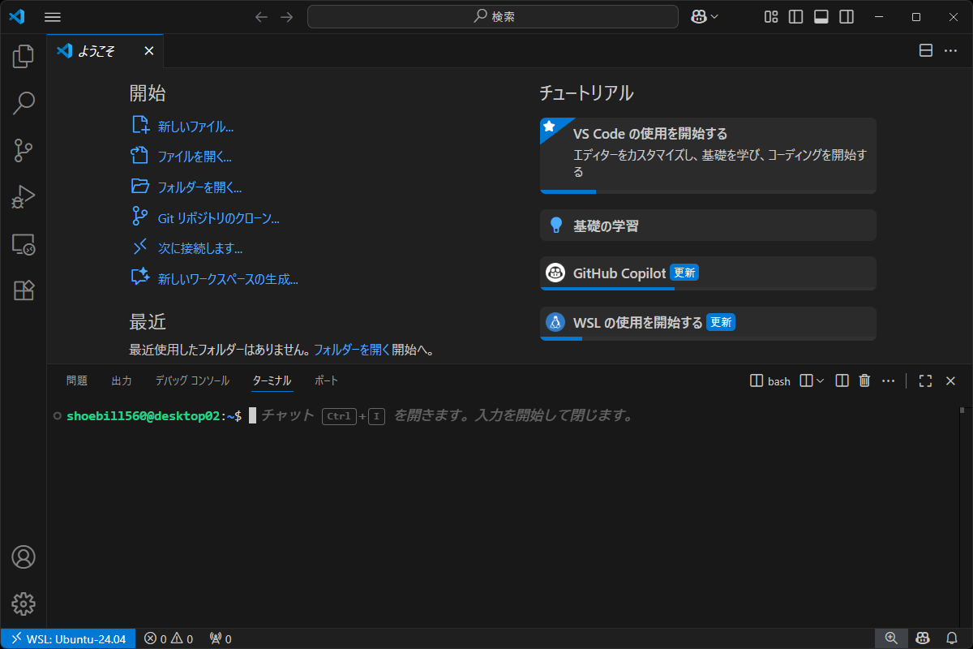Viewport: 973px width, 649px height.
Task: Open the Accounts menu icon
Action: pyautogui.click(x=24, y=557)
